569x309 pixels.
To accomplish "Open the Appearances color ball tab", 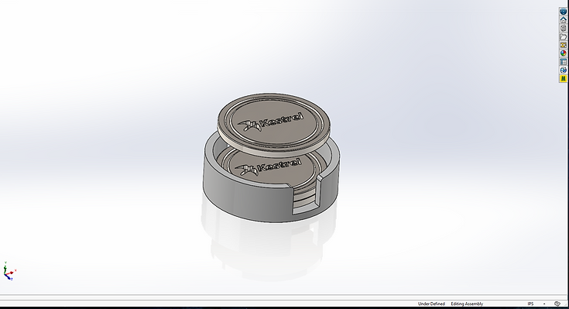I will coord(564,53).
